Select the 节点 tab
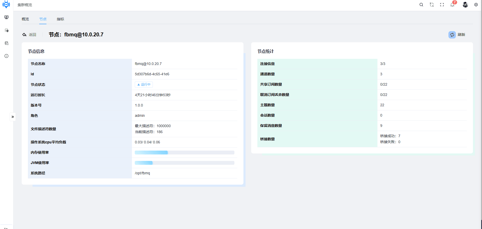 coord(43,19)
